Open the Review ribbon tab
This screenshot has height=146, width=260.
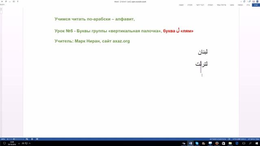[x=190, y=5]
